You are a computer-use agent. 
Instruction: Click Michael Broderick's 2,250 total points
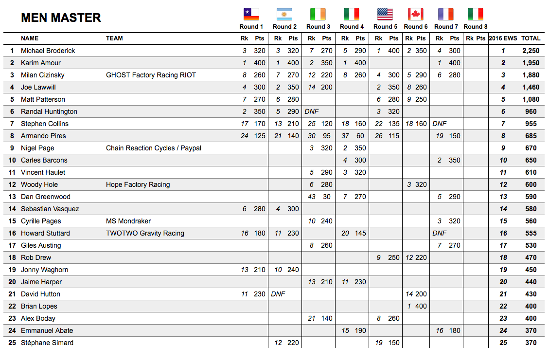click(531, 51)
